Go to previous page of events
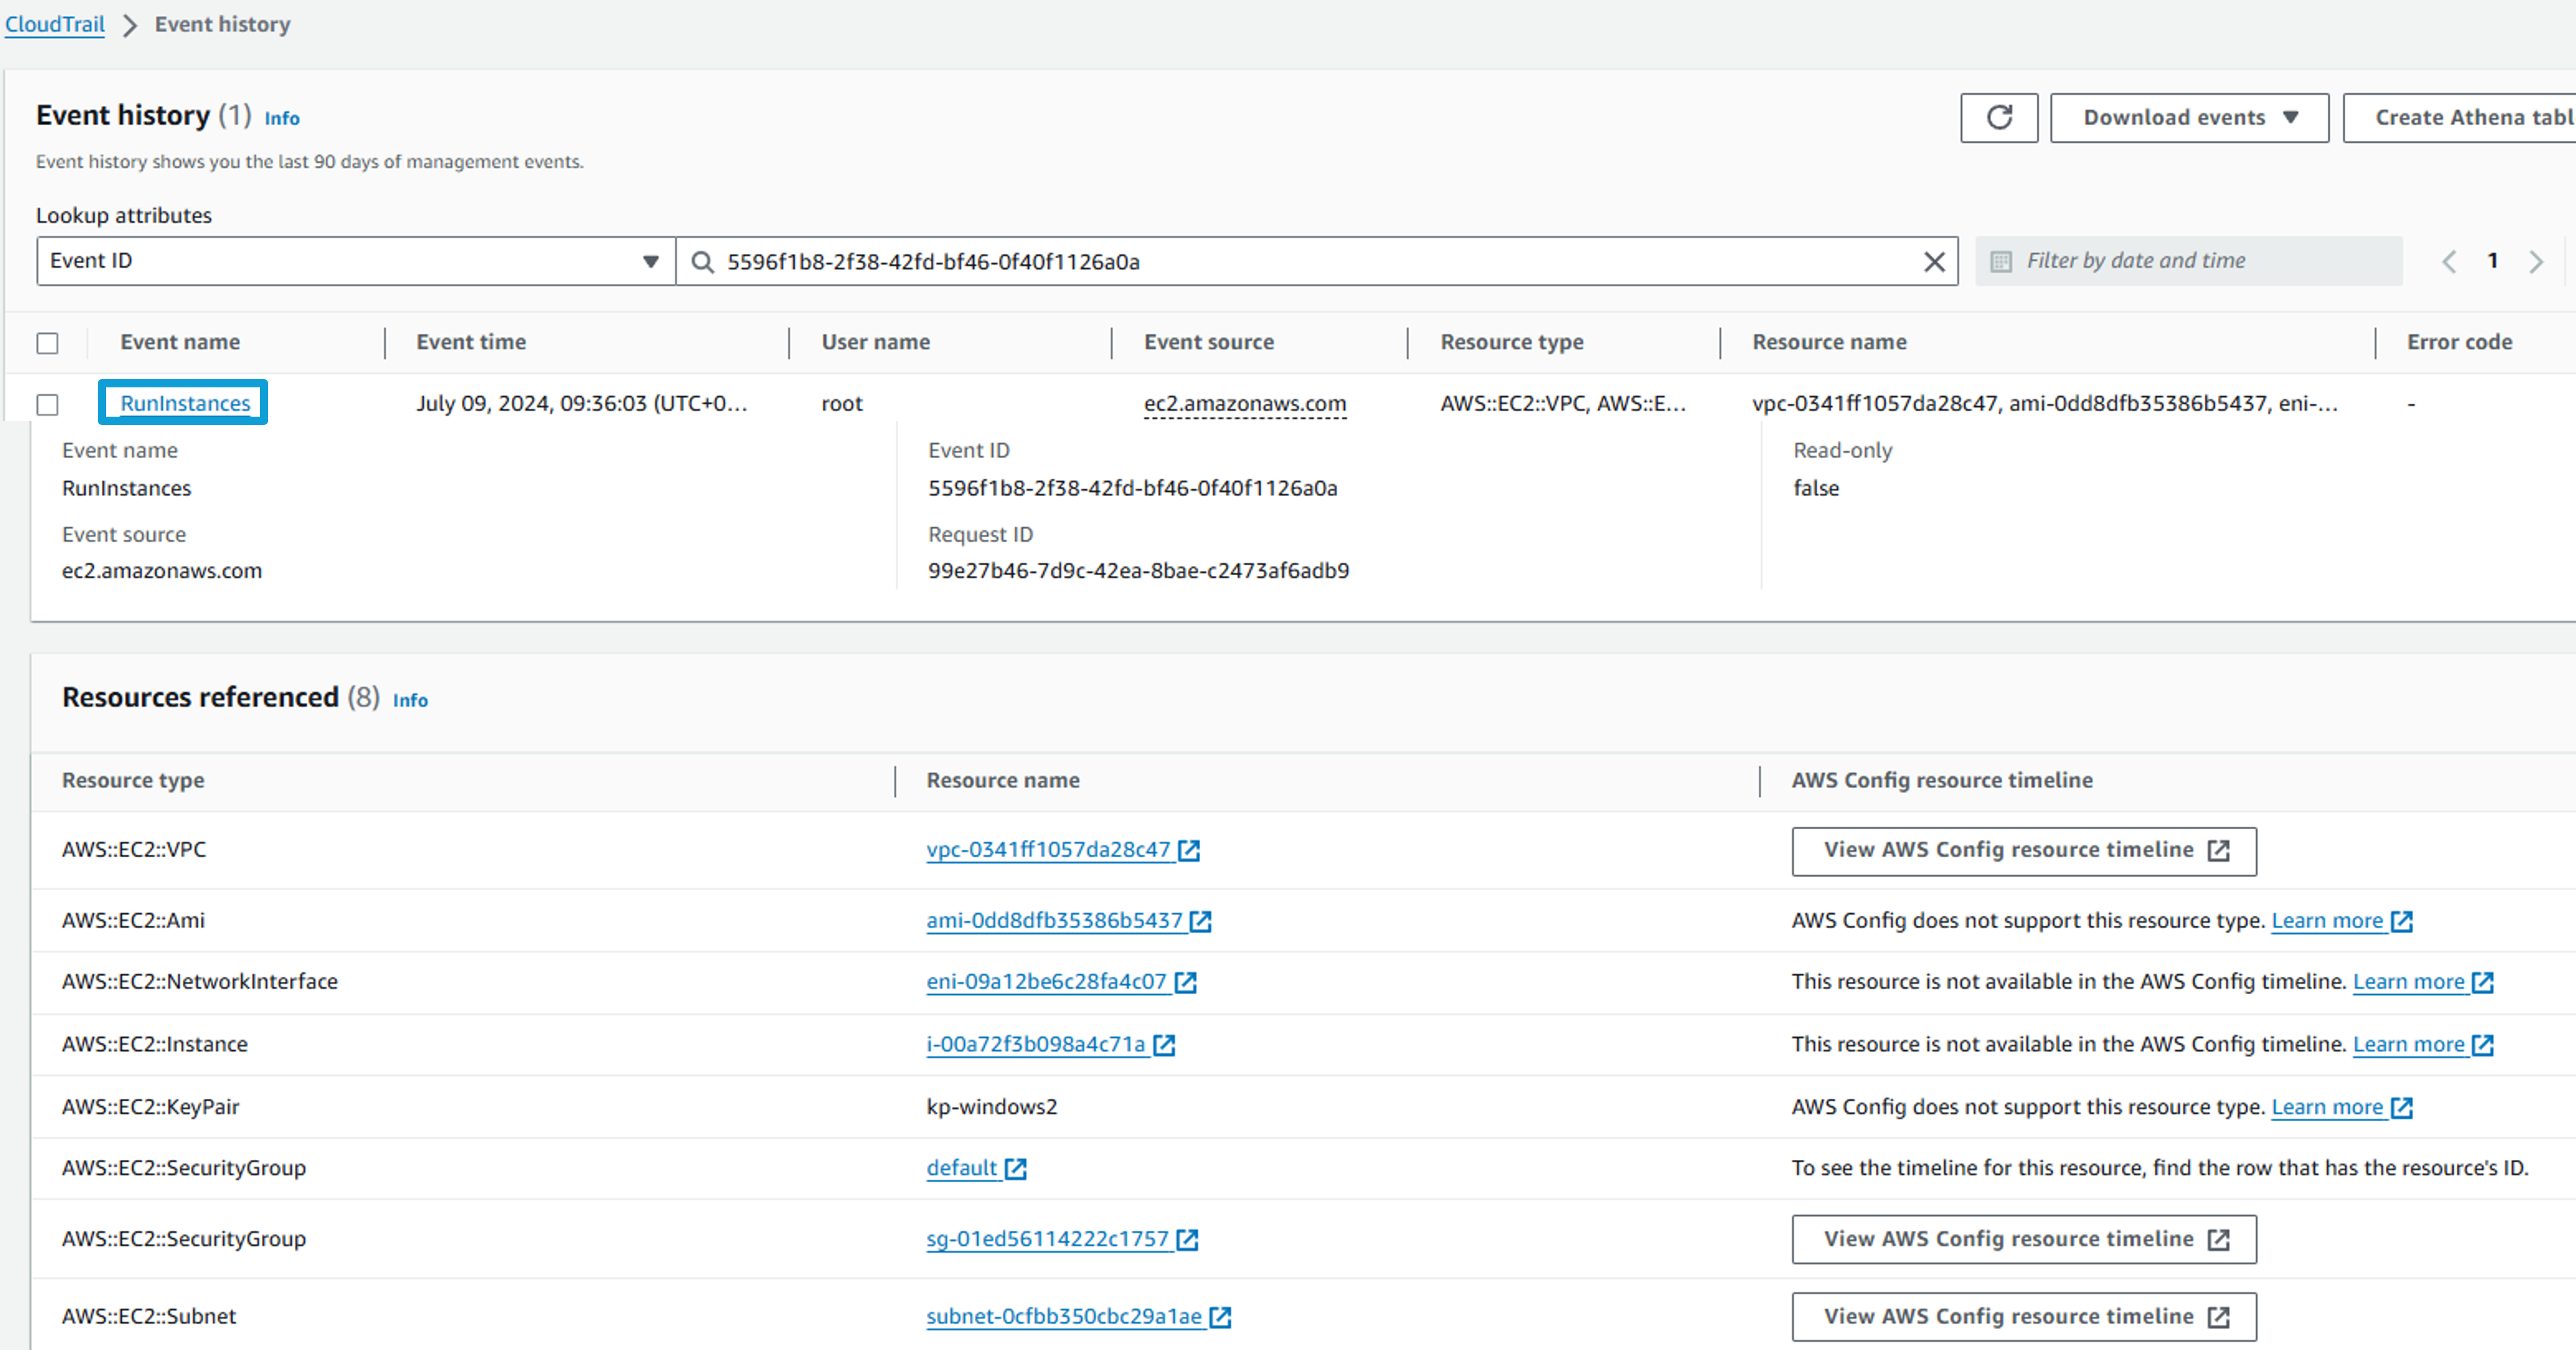The height and width of the screenshot is (1350, 2576). [2449, 262]
